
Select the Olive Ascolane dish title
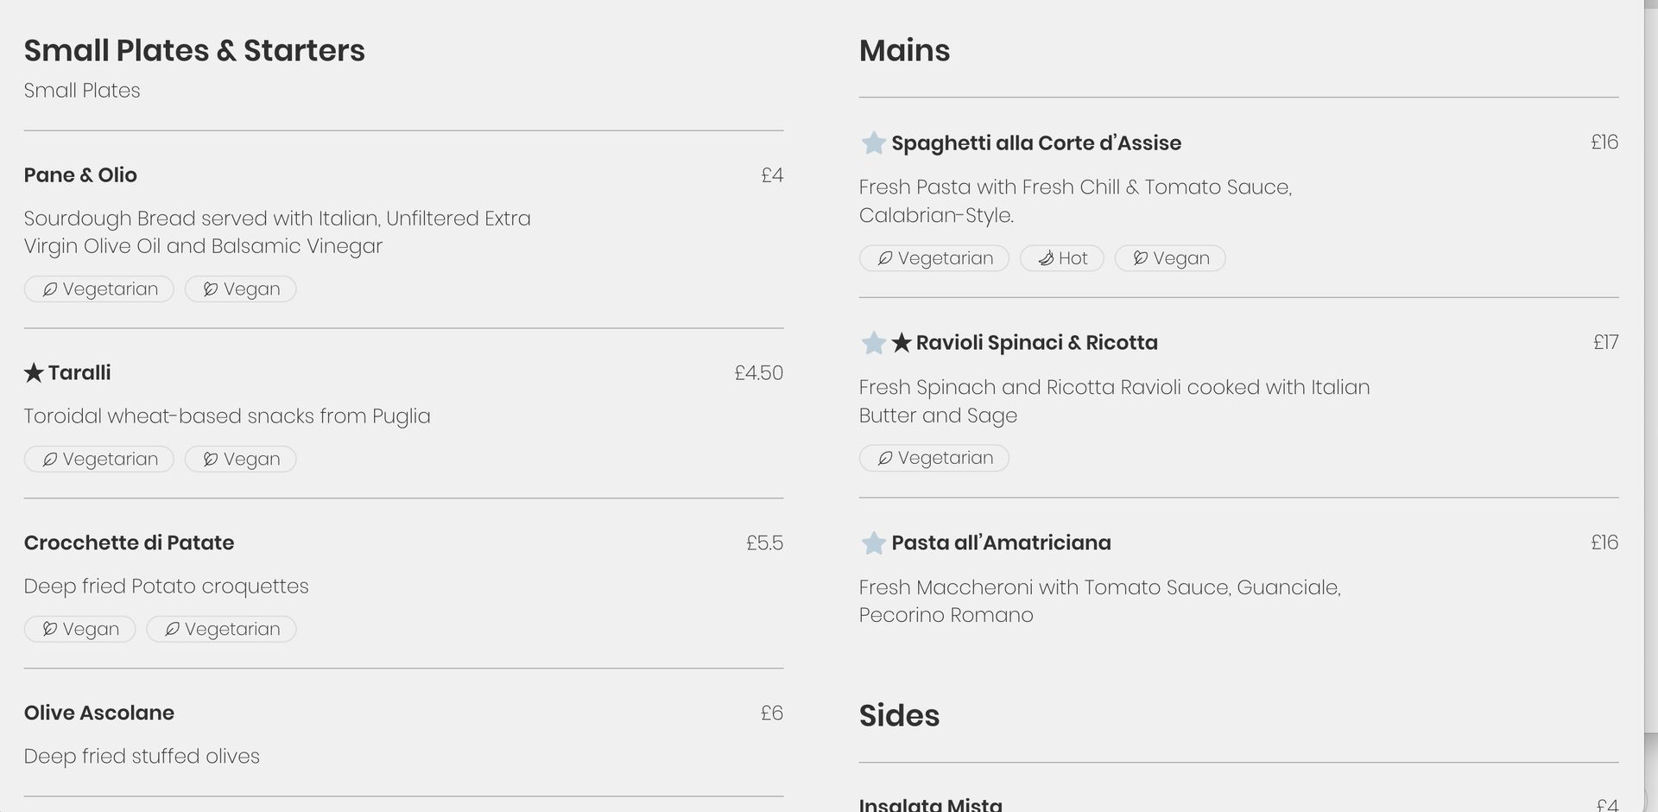[99, 714]
